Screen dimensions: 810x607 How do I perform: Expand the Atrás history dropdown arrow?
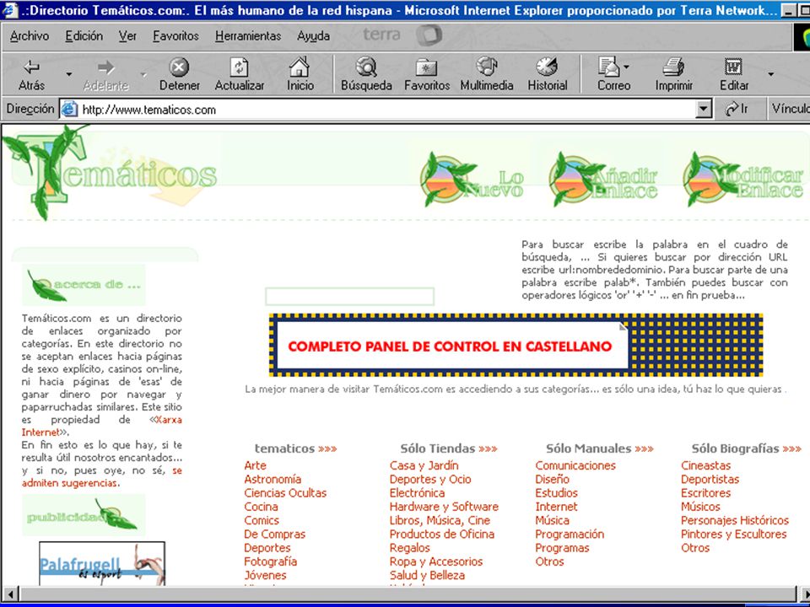(68, 74)
